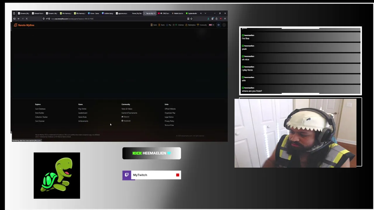Click the green turtle logo image
This screenshot has width=374, height=210.
click(x=57, y=176)
